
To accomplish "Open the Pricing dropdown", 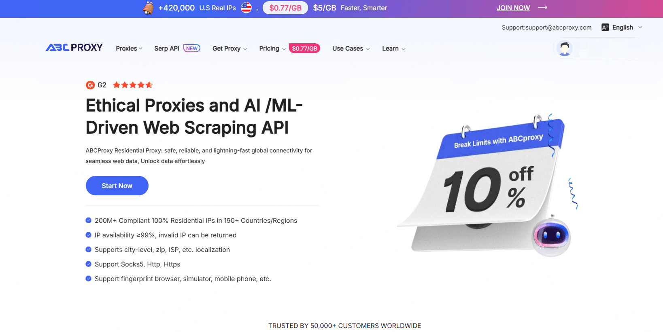I will [272, 49].
